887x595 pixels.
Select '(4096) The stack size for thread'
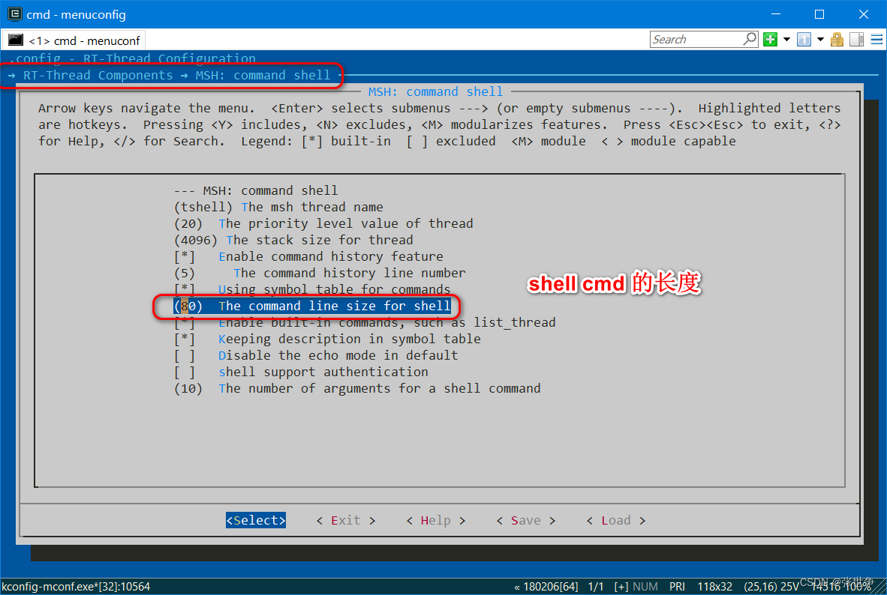pyautogui.click(x=293, y=240)
